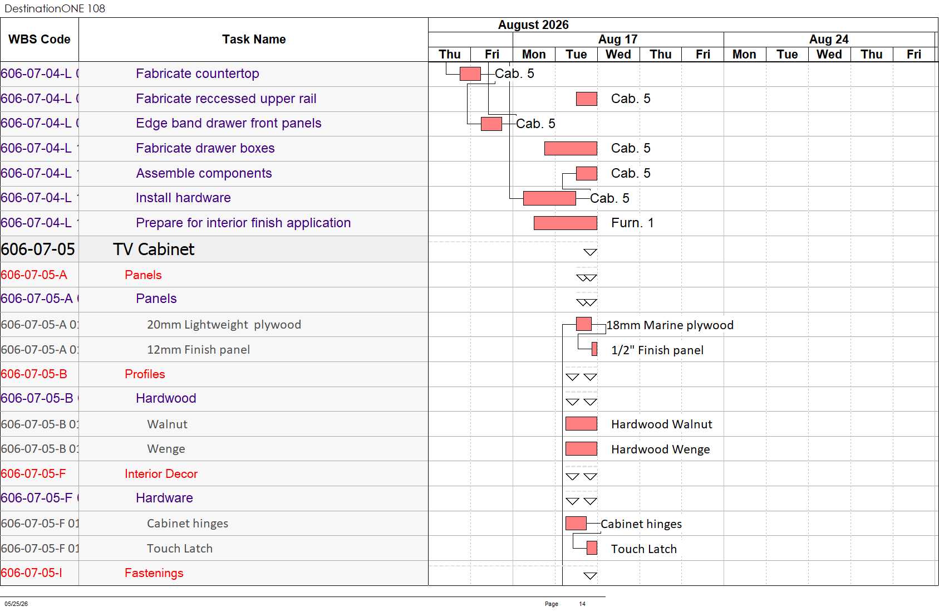
Task: Select the Fabricate countertop task name
Action: tap(198, 74)
